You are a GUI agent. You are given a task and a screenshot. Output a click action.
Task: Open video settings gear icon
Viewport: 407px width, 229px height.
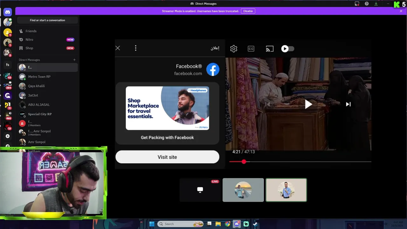tap(234, 49)
